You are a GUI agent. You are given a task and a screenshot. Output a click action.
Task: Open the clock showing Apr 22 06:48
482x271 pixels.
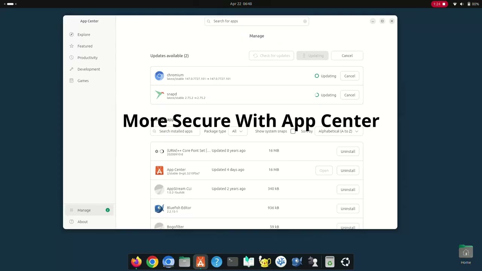241,4
